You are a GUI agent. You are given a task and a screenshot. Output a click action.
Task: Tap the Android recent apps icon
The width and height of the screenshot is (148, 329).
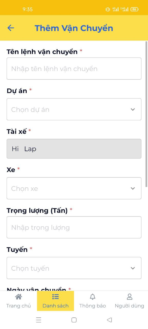(x=39, y=320)
